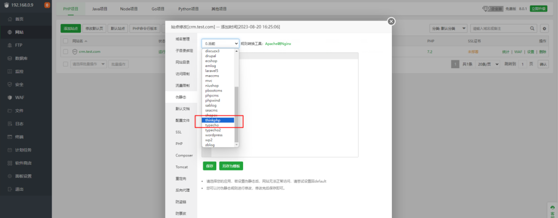Click the green 保存 button
558x218 pixels.
point(209,166)
